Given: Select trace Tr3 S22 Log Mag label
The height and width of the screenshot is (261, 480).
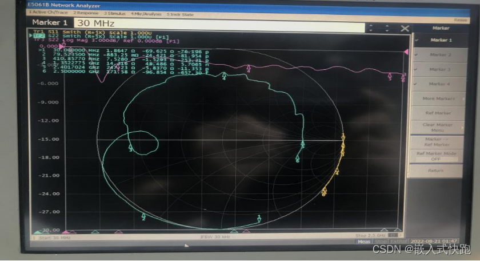Looking at the screenshot, I should pos(106,41).
